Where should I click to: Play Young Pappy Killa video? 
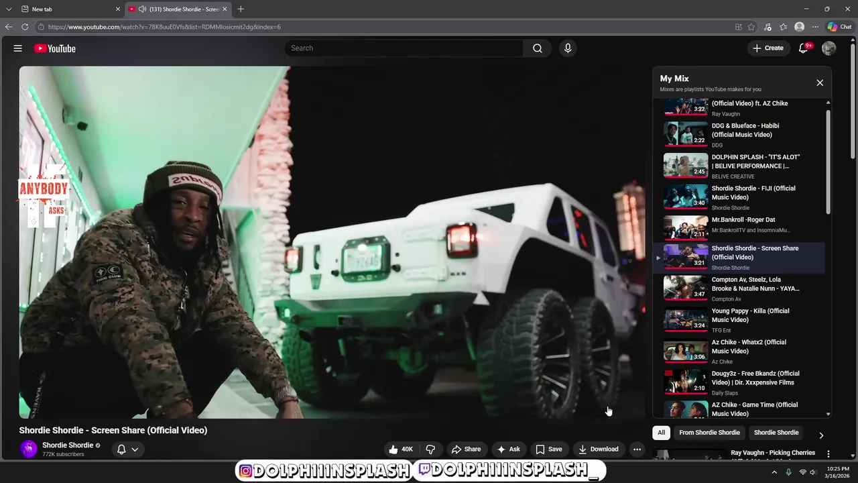739,320
